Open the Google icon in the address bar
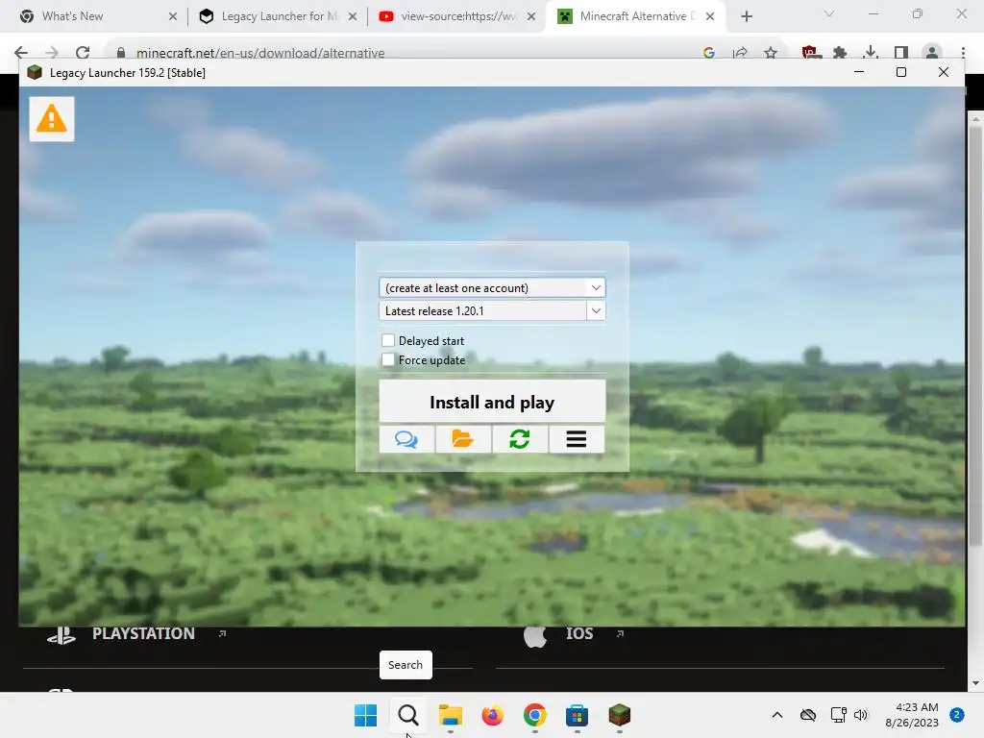Image resolution: width=984 pixels, height=738 pixels. click(x=709, y=53)
